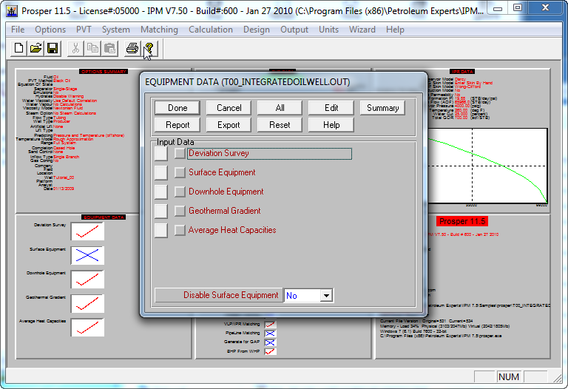Open the File menu
This screenshot has width=568, height=389.
click(x=18, y=30)
